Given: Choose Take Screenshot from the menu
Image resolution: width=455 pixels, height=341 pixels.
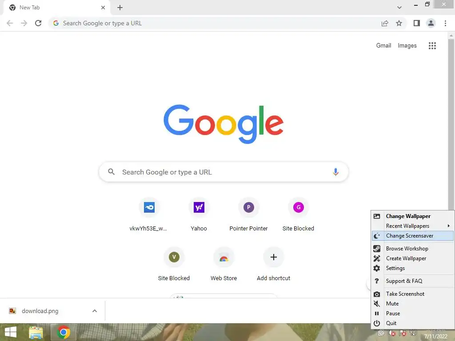Looking at the screenshot, I should click(x=413, y=294).
